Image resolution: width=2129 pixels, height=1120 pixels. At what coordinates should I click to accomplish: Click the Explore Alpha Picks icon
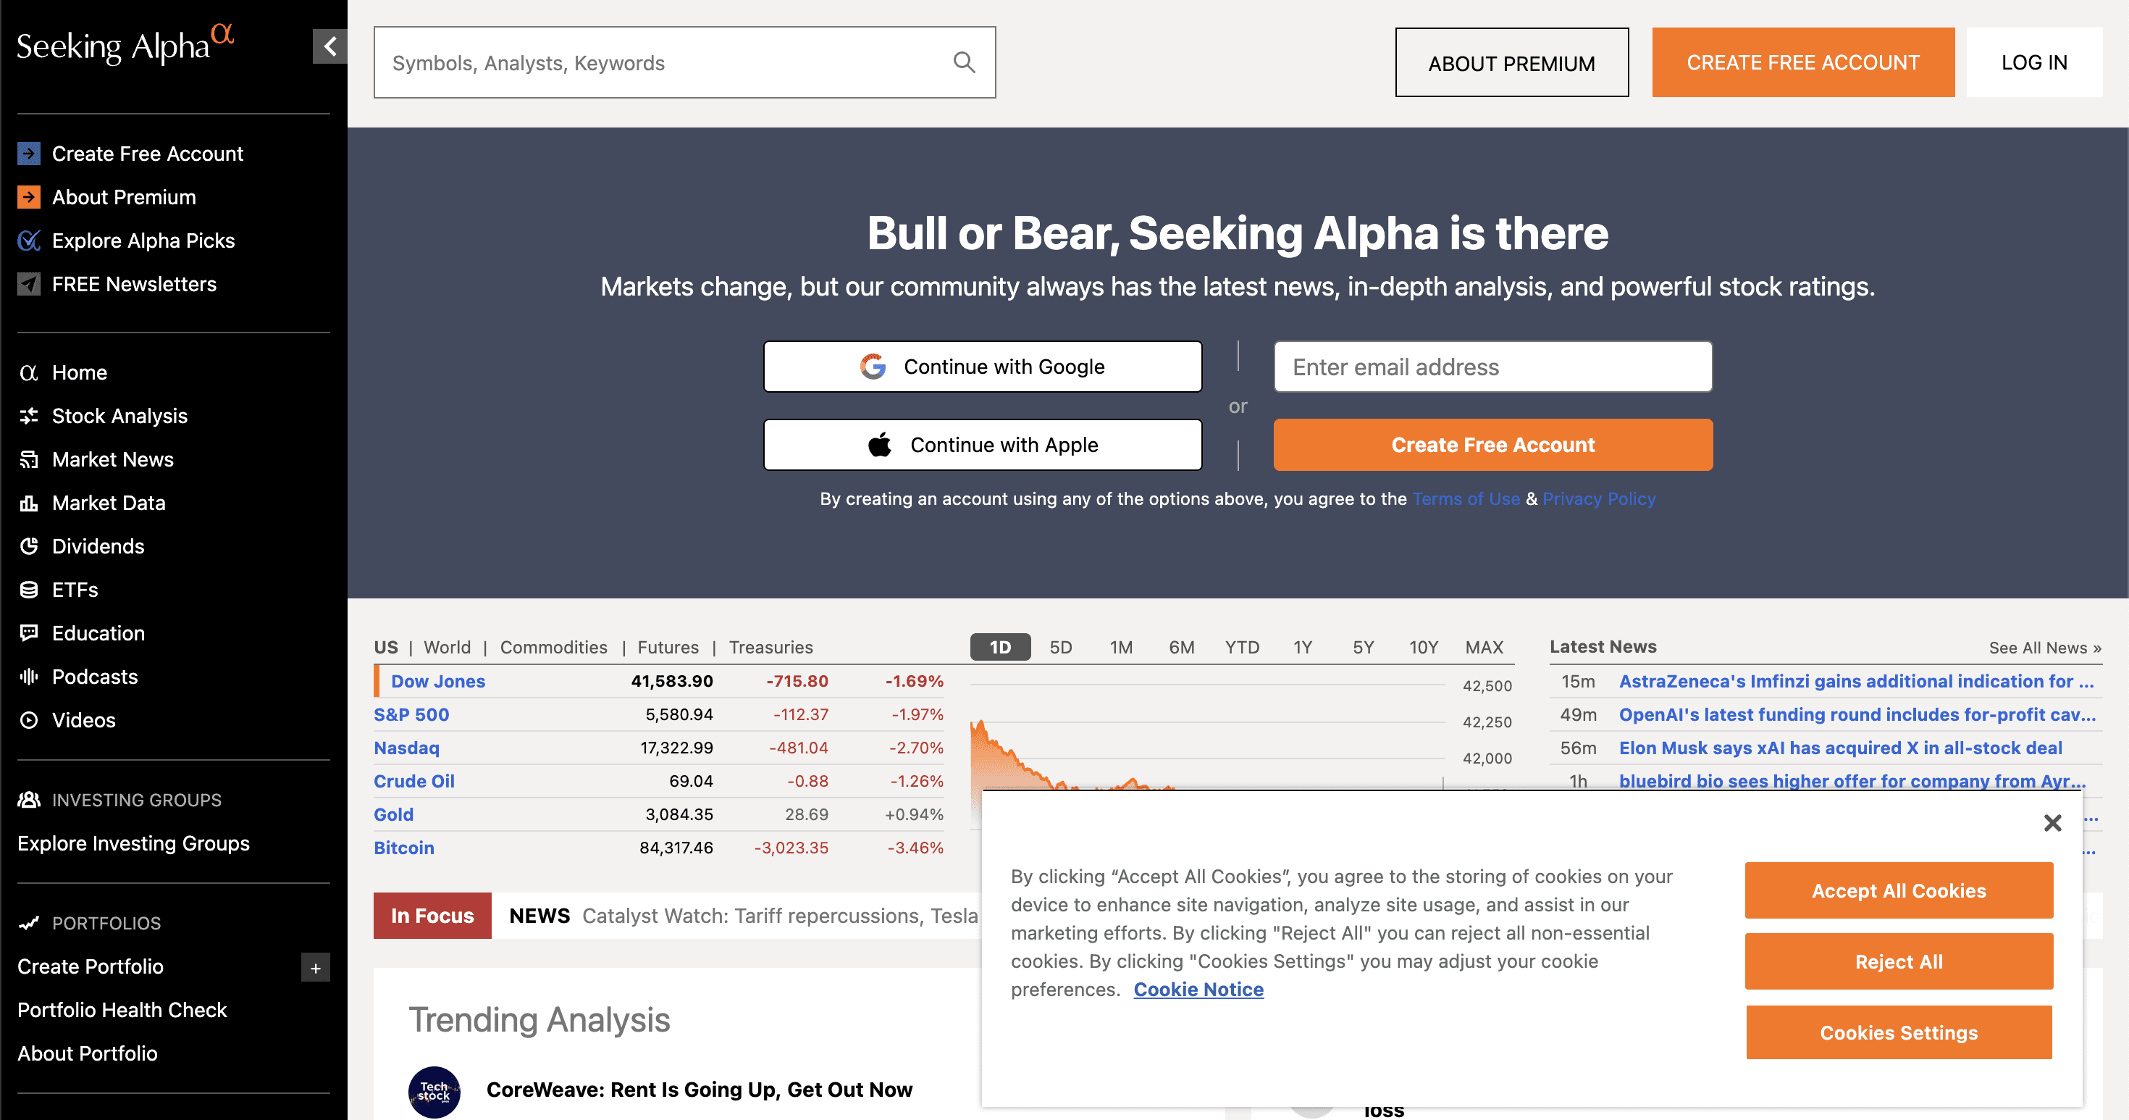click(x=29, y=241)
